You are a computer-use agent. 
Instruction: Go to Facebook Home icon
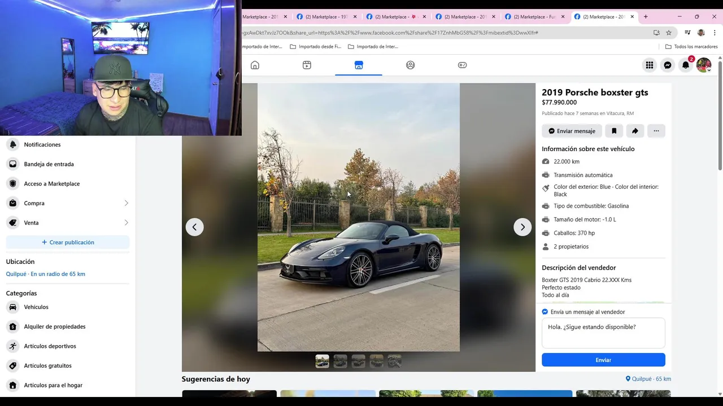(255, 65)
